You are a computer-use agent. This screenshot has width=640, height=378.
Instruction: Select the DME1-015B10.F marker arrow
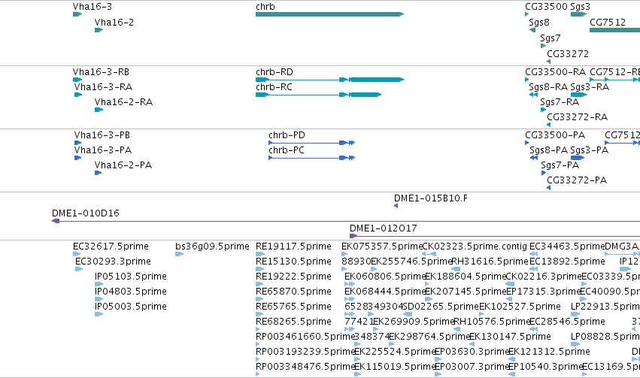(396, 206)
